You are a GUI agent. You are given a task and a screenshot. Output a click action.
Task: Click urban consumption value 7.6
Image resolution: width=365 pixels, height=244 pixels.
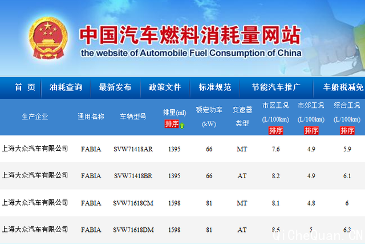coord(276,149)
